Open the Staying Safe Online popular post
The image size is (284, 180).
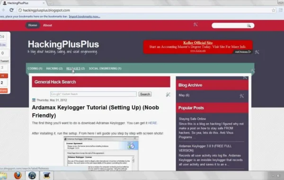[192, 119]
